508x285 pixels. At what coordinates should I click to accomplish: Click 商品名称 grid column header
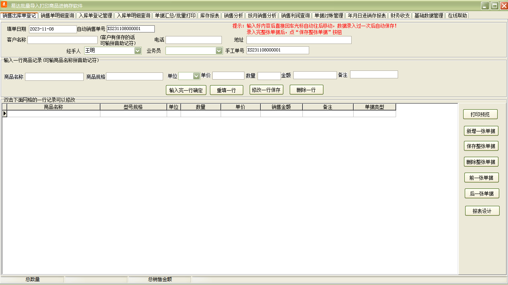(x=54, y=107)
